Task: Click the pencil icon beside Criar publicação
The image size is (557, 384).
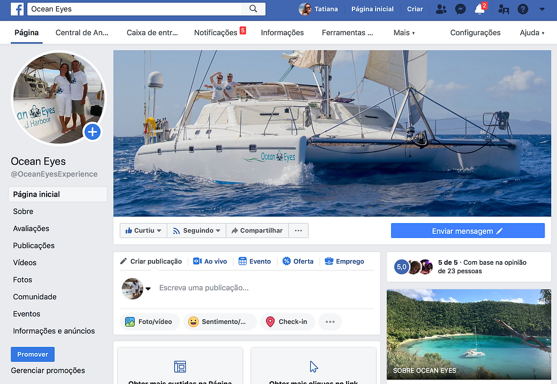Action: 123,261
